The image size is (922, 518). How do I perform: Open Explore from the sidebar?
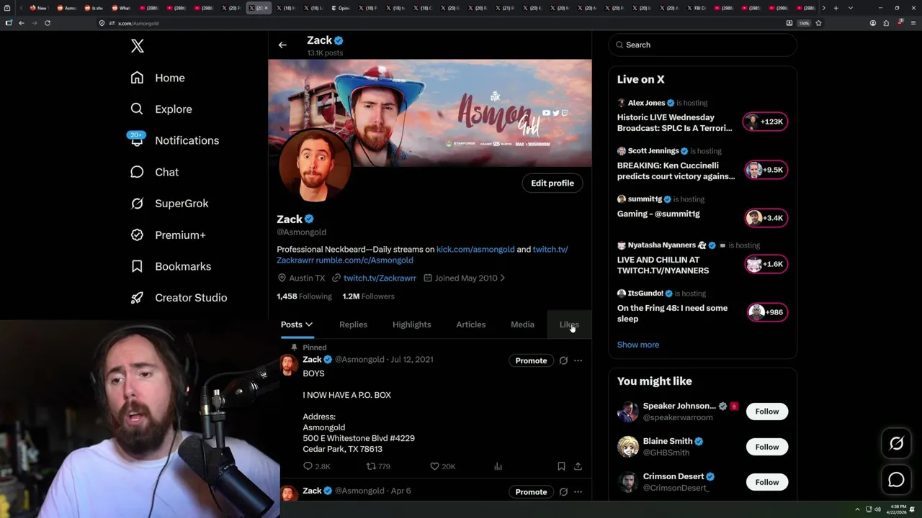tap(161, 109)
